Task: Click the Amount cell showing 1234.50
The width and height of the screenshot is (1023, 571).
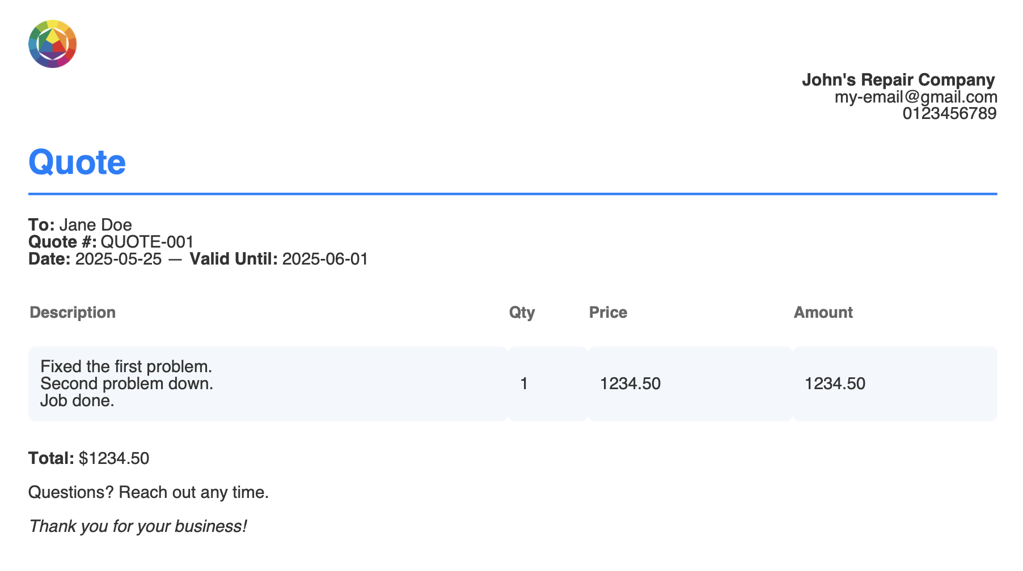Action: coord(895,383)
